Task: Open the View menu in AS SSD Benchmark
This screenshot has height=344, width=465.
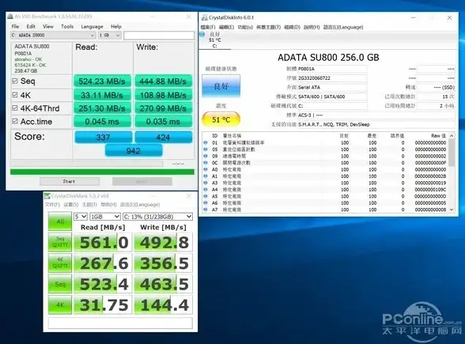Action: (x=48, y=26)
